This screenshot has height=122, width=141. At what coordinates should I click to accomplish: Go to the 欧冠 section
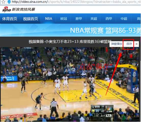pyautogui.click(x=64, y=19)
